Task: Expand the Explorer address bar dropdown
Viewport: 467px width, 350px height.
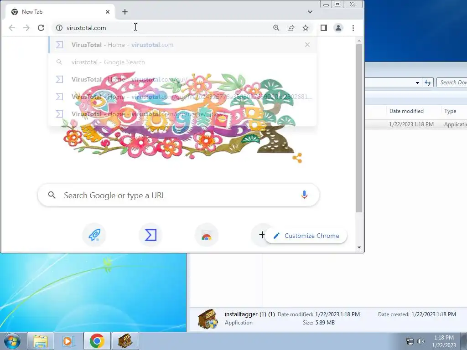Action: click(418, 83)
